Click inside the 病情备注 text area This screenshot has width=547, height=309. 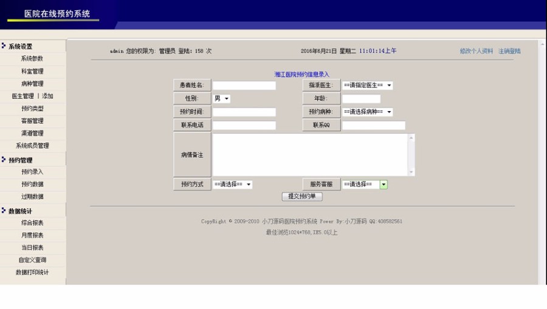click(310, 155)
